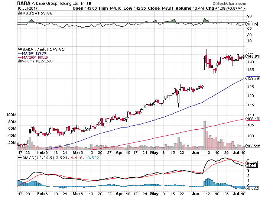Click the candlestick icon beside BABA (Daily)

pyautogui.click(x=19, y=49)
